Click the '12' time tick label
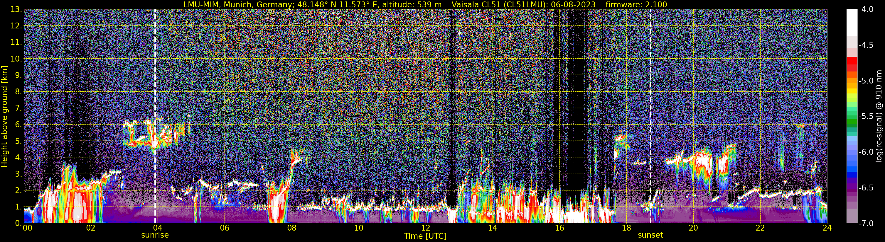 click(x=426, y=228)
